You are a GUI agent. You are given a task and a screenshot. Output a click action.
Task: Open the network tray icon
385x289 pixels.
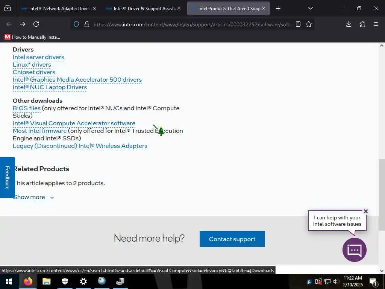(327, 281)
